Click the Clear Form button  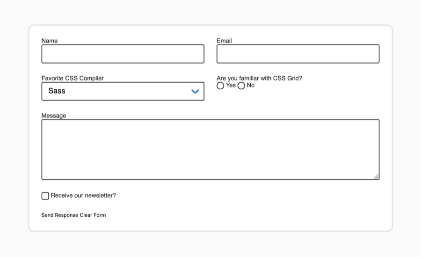pos(93,215)
